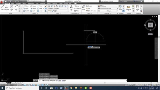Click the Scale tool

tap(33, 11)
